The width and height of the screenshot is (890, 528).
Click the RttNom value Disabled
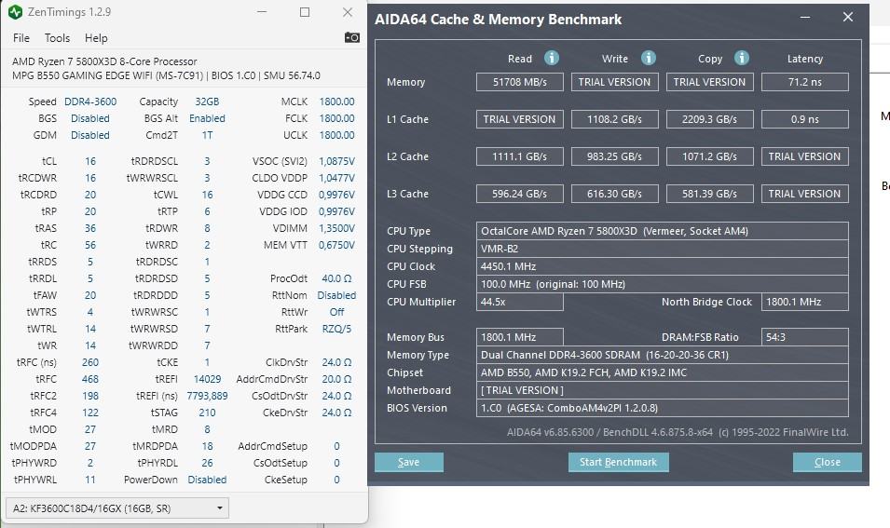click(336, 295)
